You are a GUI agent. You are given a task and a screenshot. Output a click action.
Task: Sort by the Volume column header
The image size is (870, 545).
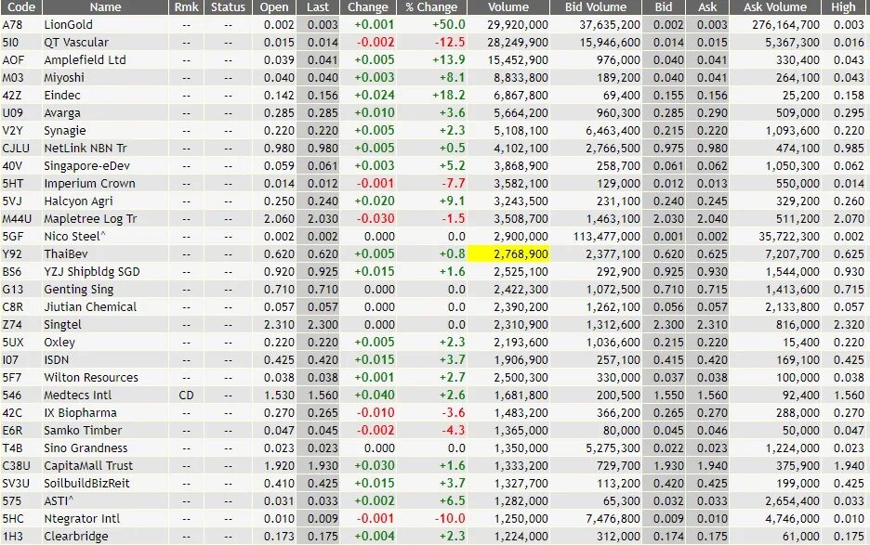(508, 7)
